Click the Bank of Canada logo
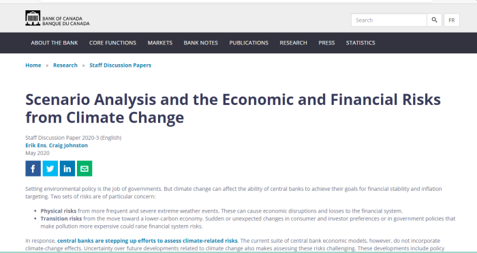The width and height of the screenshot is (477, 253). (x=57, y=18)
